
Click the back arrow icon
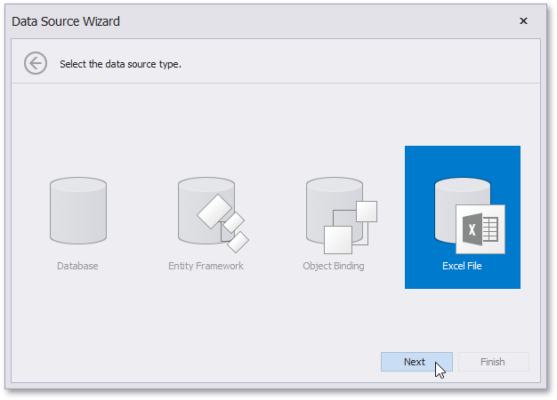(x=36, y=64)
